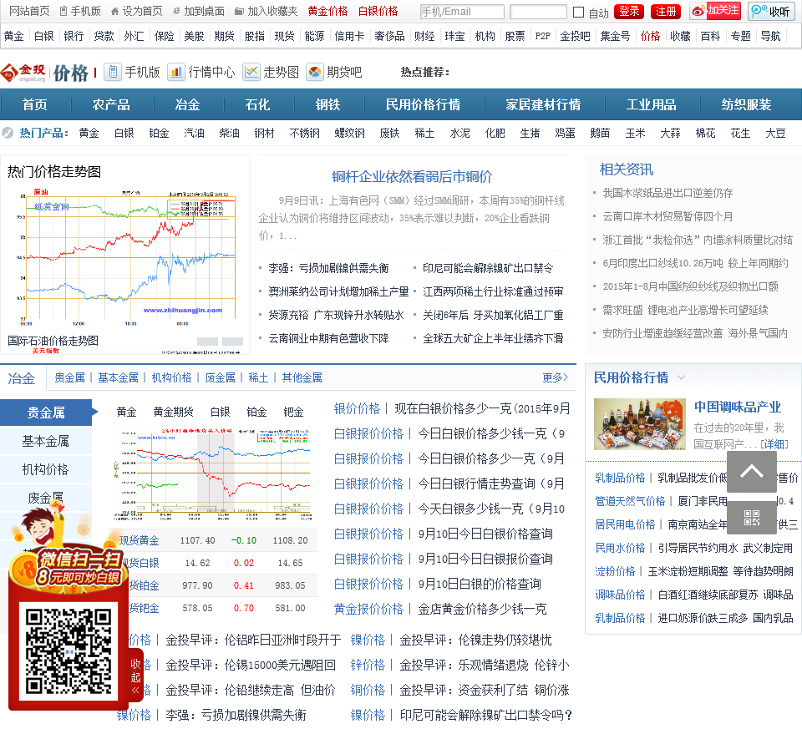Switch to the 基本金属 side tab
This screenshot has height=729, width=802.
45,441
